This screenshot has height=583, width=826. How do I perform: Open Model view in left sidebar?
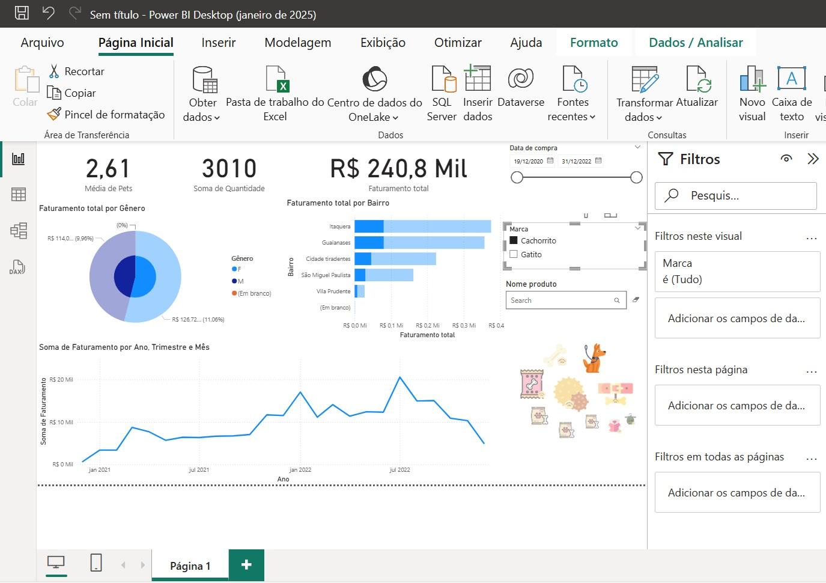[x=19, y=231]
